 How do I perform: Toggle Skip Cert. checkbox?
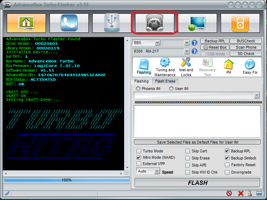tap(187, 151)
